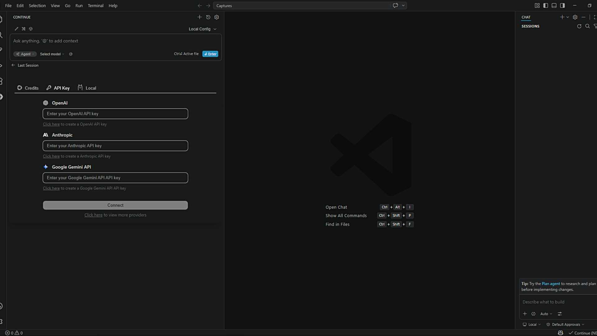This screenshot has height=336, width=597.
Task: Click the tools icon beside the pencil
Action: tap(24, 29)
